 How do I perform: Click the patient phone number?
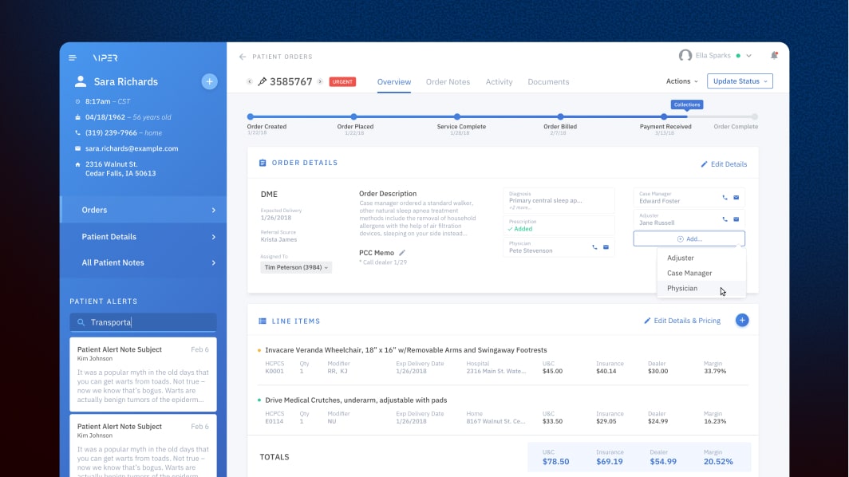tap(111, 132)
